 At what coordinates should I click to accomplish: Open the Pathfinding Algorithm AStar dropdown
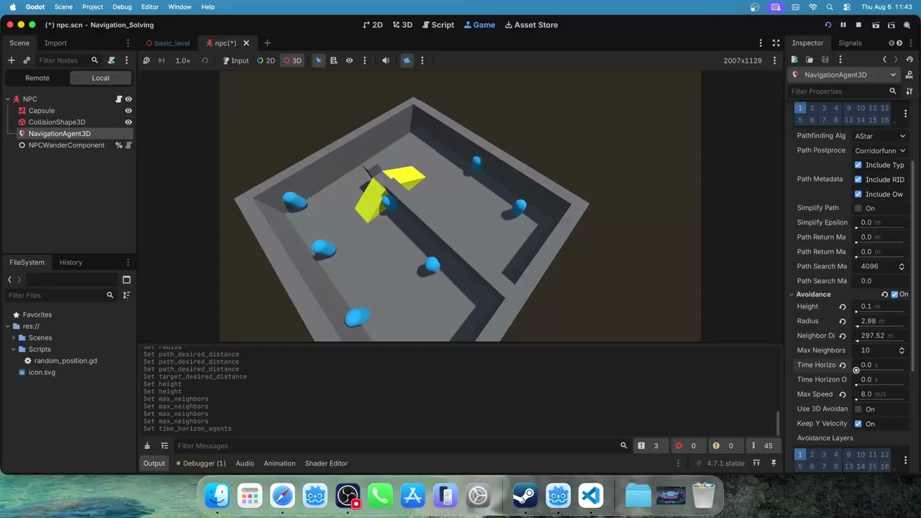(x=880, y=136)
